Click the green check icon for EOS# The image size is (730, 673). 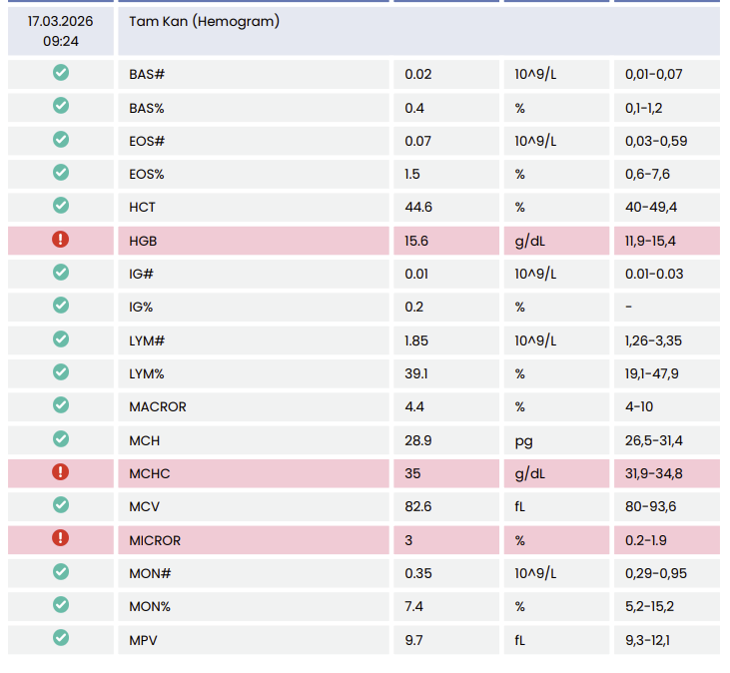point(60,140)
